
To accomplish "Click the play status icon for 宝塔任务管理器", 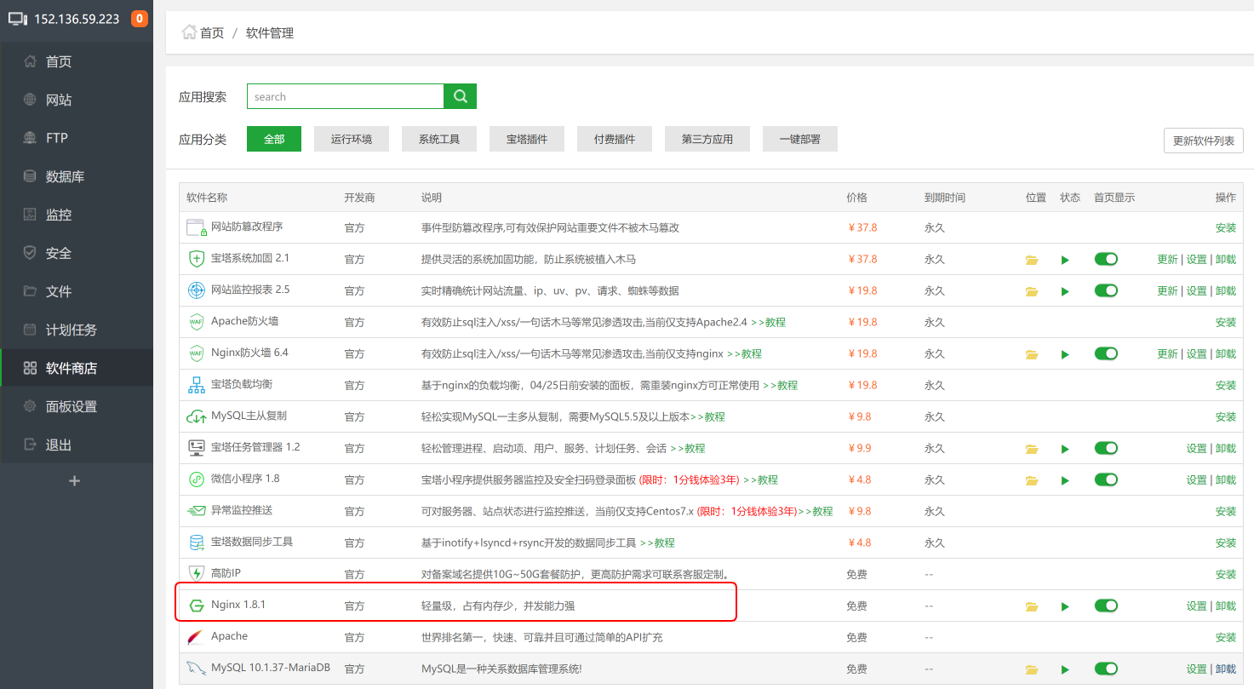I will point(1065,449).
